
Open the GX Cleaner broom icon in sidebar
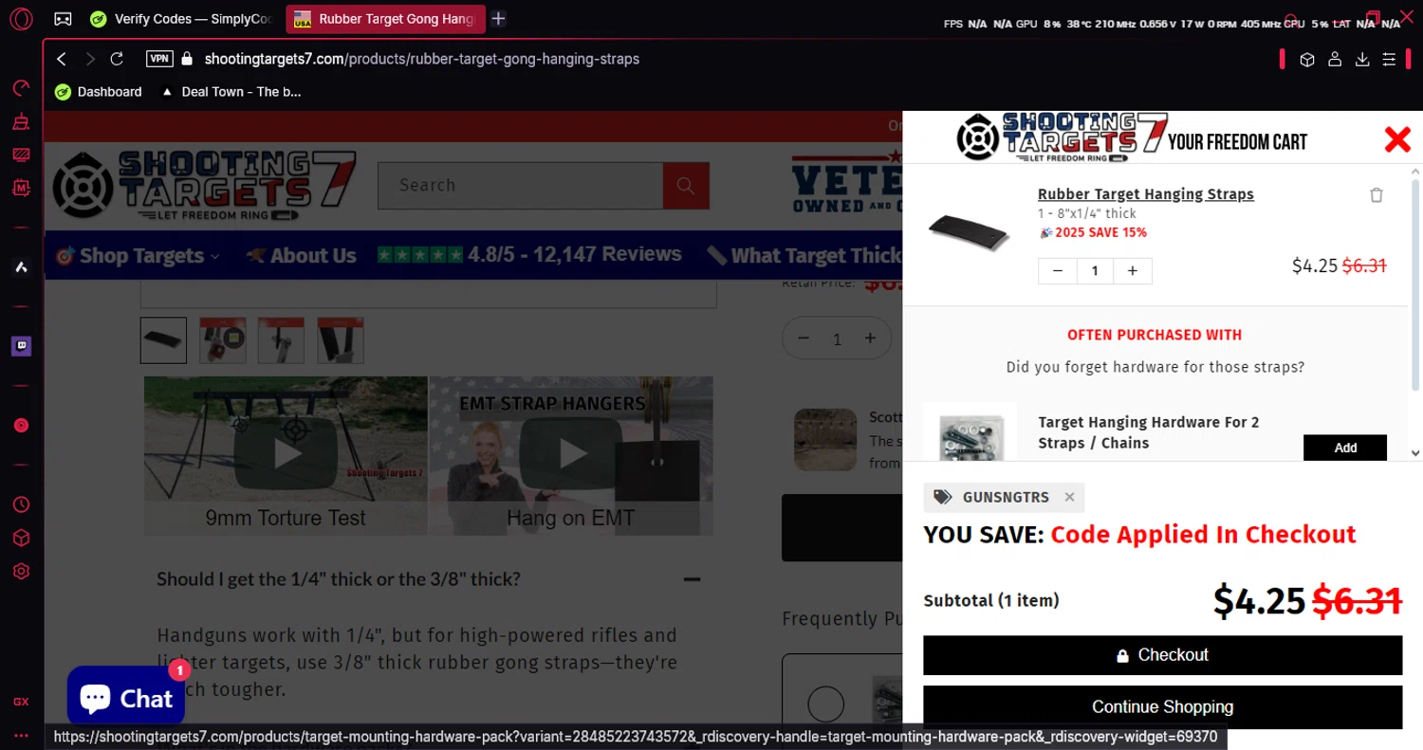(x=21, y=121)
